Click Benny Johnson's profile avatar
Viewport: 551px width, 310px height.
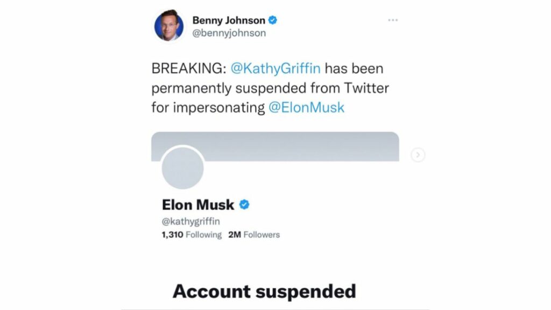(x=169, y=26)
